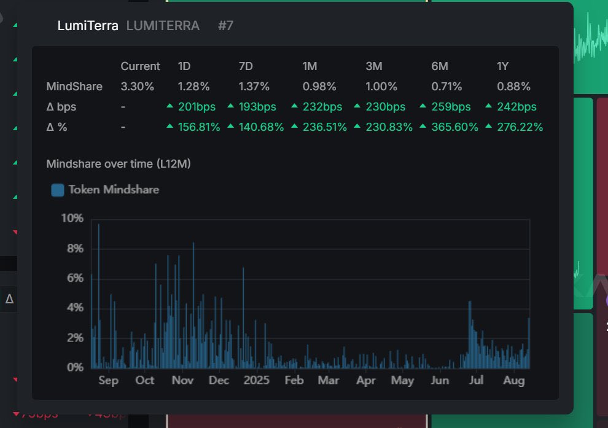The image size is (608, 428).
Task: Click 6M mindshare value 0.71%
Action: (446, 87)
